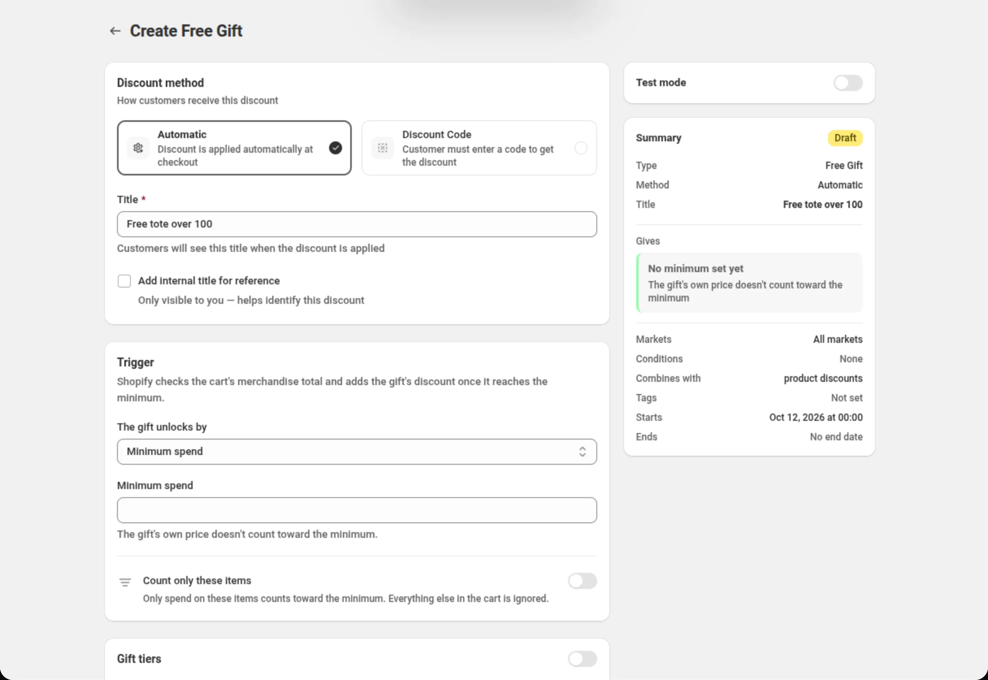Click the 'Free tote over 100' summary value
The width and height of the screenshot is (988, 680).
click(x=822, y=204)
